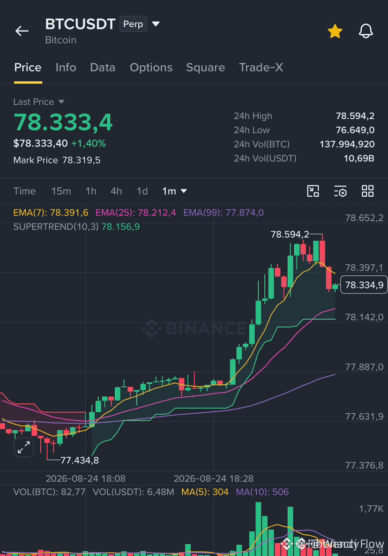
Task: Tap the 77.887,0 price axis label
Action: (364, 367)
